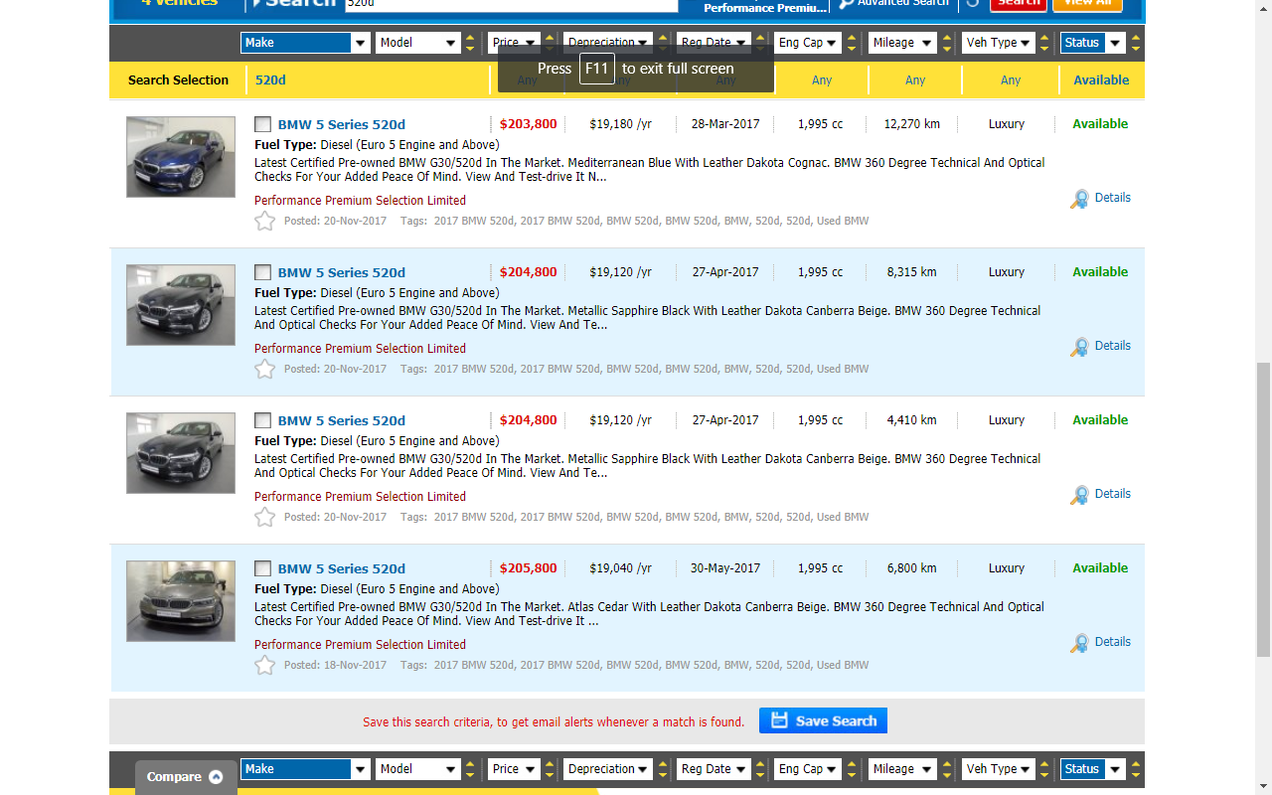The height and width of the screenshot is (795, 1272).
Task: Click the Details magnifier icon for the $205,800 car
Action: [x=1079, y=643]
